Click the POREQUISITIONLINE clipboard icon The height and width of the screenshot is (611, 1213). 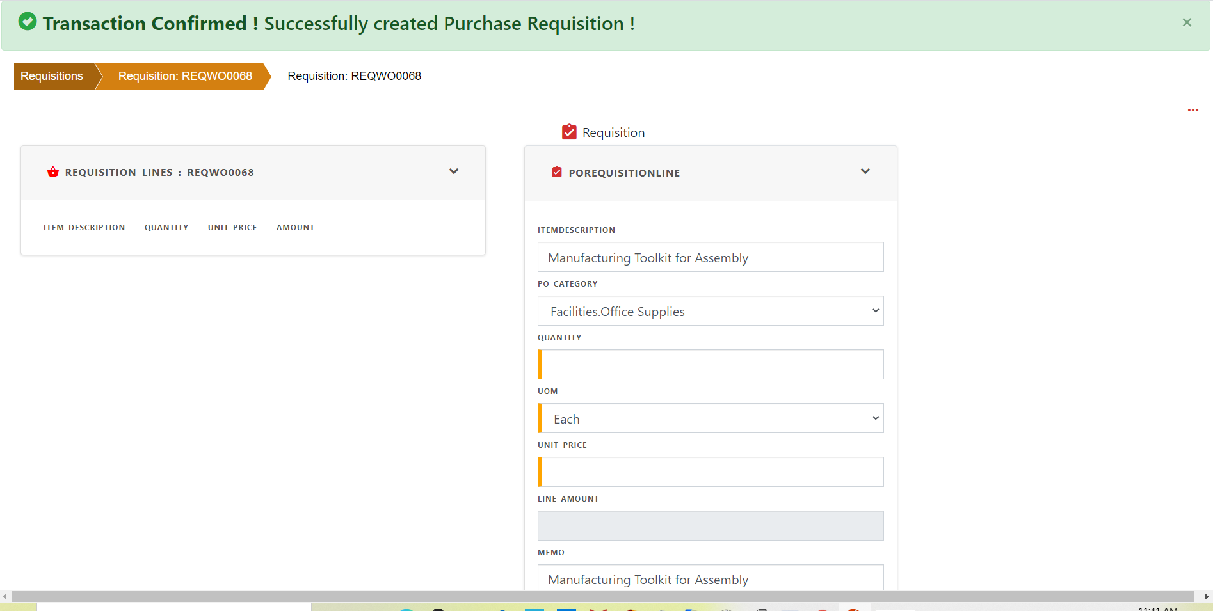[x=557, y=172]
